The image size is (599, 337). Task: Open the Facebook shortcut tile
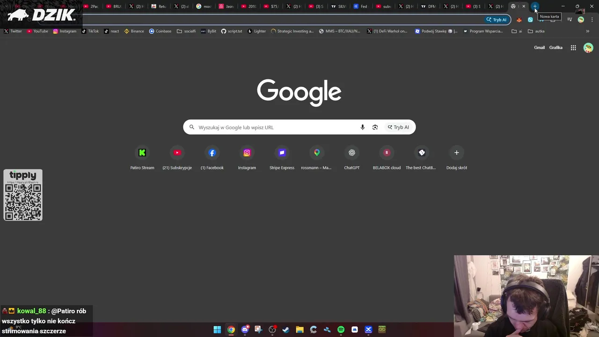(212, 158)
